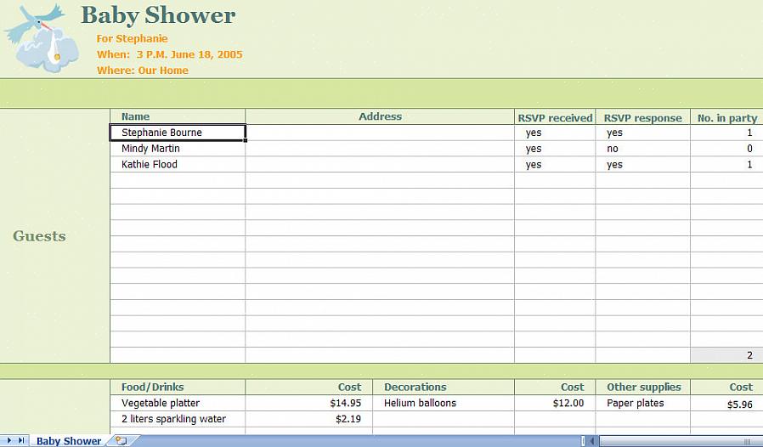This screenshot has width=763, height=447.
Task: Select the Vegetable platter cell
Action: 178,404
